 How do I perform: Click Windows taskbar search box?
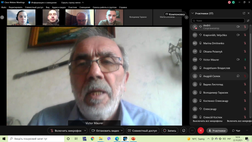(x=36, y=138)
